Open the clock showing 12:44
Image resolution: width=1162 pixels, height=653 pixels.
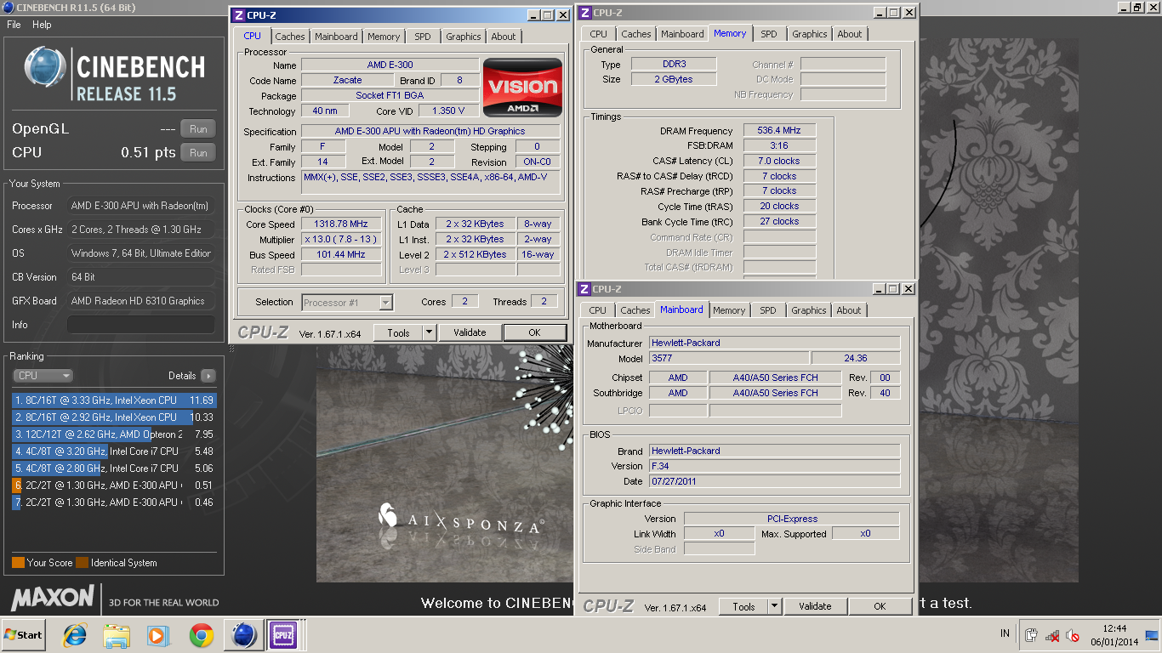(x=1114, y=635)
